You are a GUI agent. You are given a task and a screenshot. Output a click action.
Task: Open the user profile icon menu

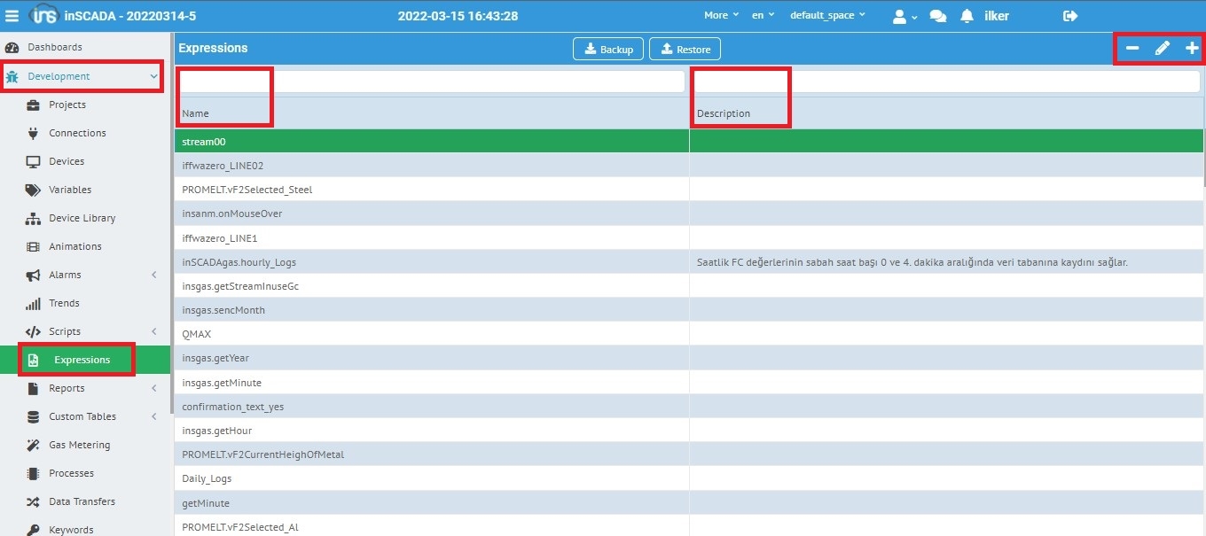[x=904, y=16]
